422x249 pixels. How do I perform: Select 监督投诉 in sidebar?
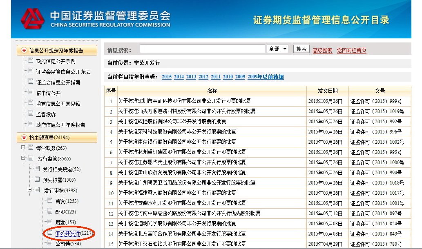click(46, 114)
